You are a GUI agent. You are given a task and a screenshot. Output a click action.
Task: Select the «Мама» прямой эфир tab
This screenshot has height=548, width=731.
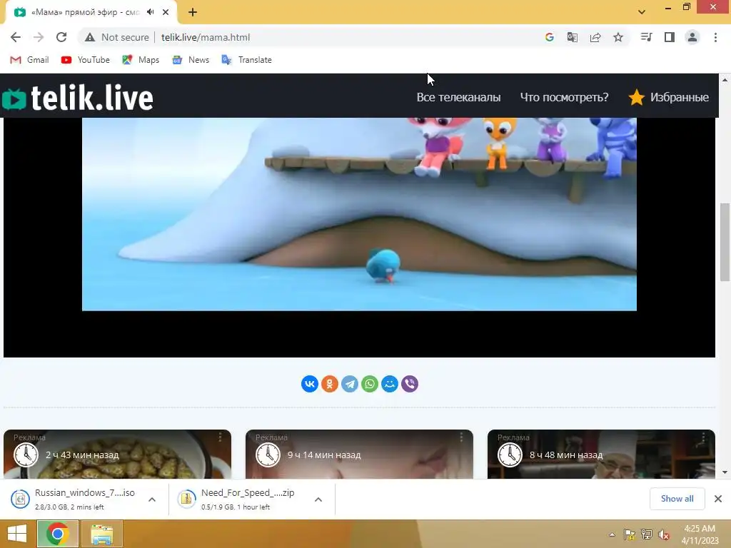[x=91, y=12]
